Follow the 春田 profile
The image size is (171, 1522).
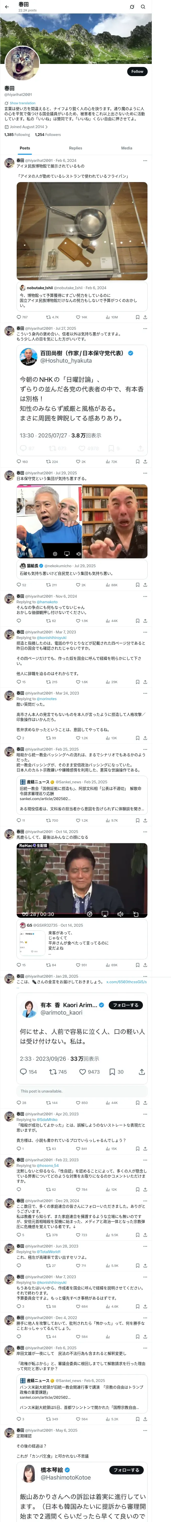coord(137,71)
